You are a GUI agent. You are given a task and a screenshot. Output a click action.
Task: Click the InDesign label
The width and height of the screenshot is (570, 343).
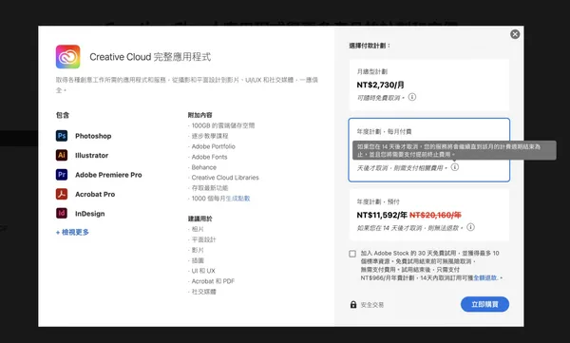(x=90, y=214)
